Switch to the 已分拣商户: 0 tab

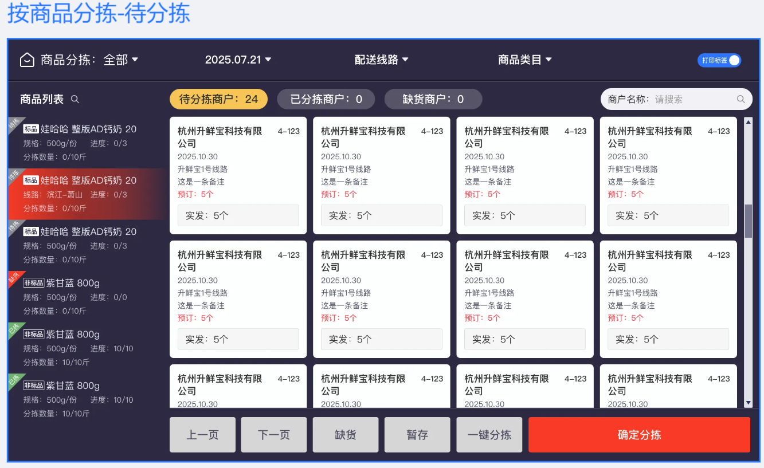[x=326, y=99]
